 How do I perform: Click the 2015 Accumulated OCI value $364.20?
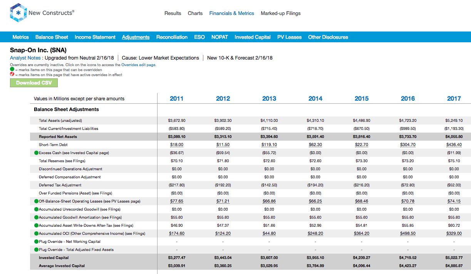click(x=362, y=234)
